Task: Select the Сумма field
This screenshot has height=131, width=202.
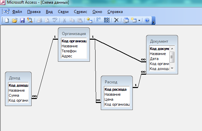Action: [x=18, y=96]
